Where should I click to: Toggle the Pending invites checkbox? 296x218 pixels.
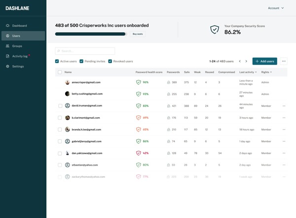[x=81, y=61]
